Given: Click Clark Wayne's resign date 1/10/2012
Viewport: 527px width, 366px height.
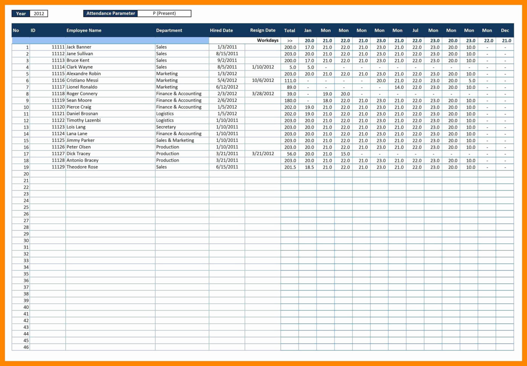Looking at the screenshot, I should point(262,67).
